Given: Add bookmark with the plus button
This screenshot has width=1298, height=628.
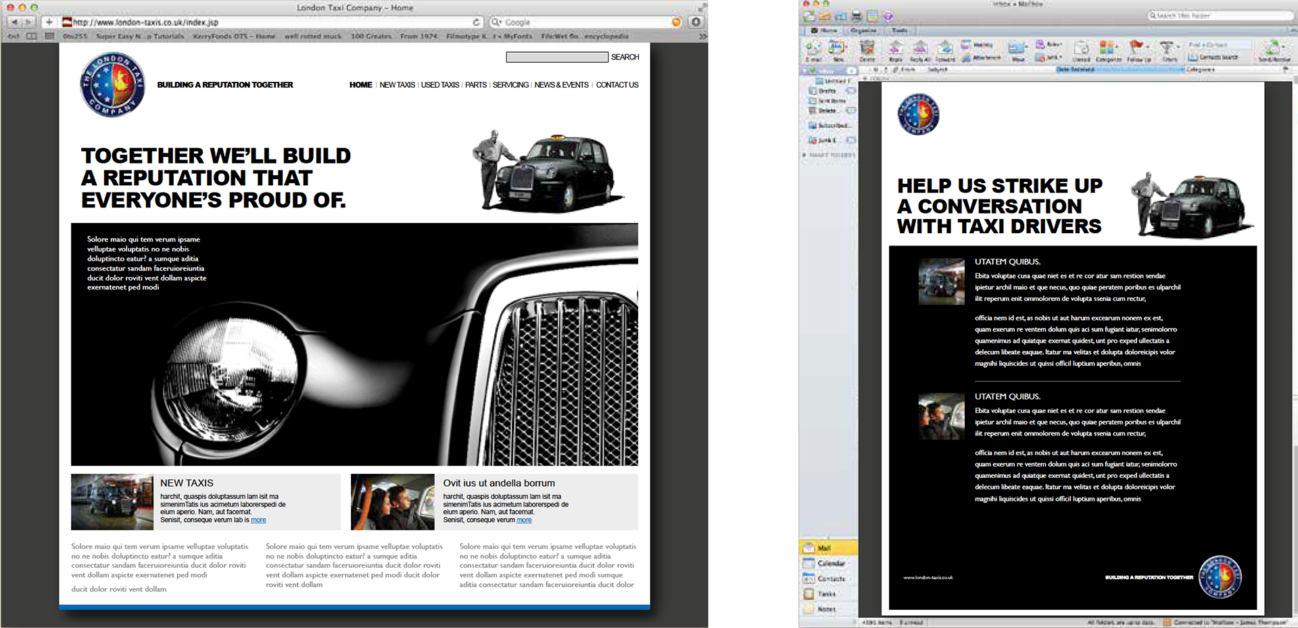Looking at the screenshot, I should [49, 22].
